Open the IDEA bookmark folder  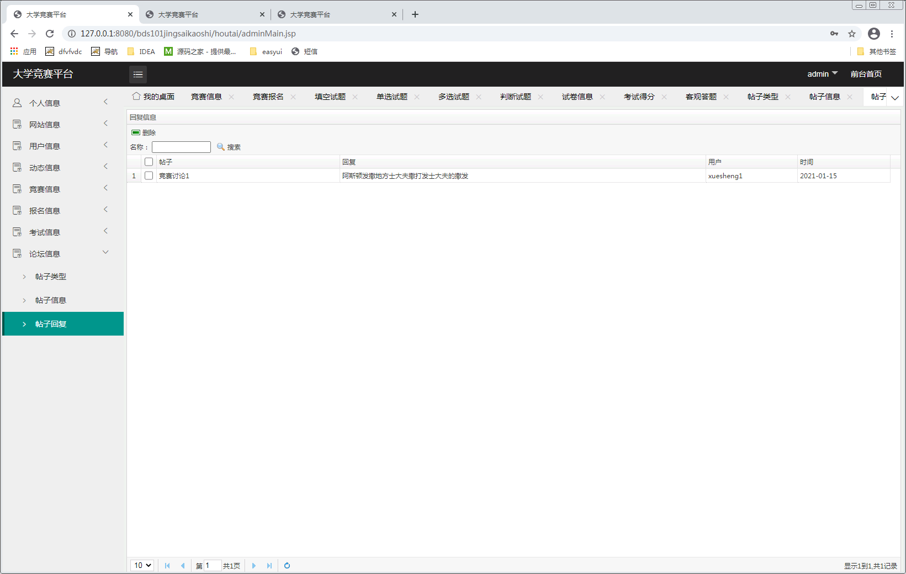click(x=141, y=51)
